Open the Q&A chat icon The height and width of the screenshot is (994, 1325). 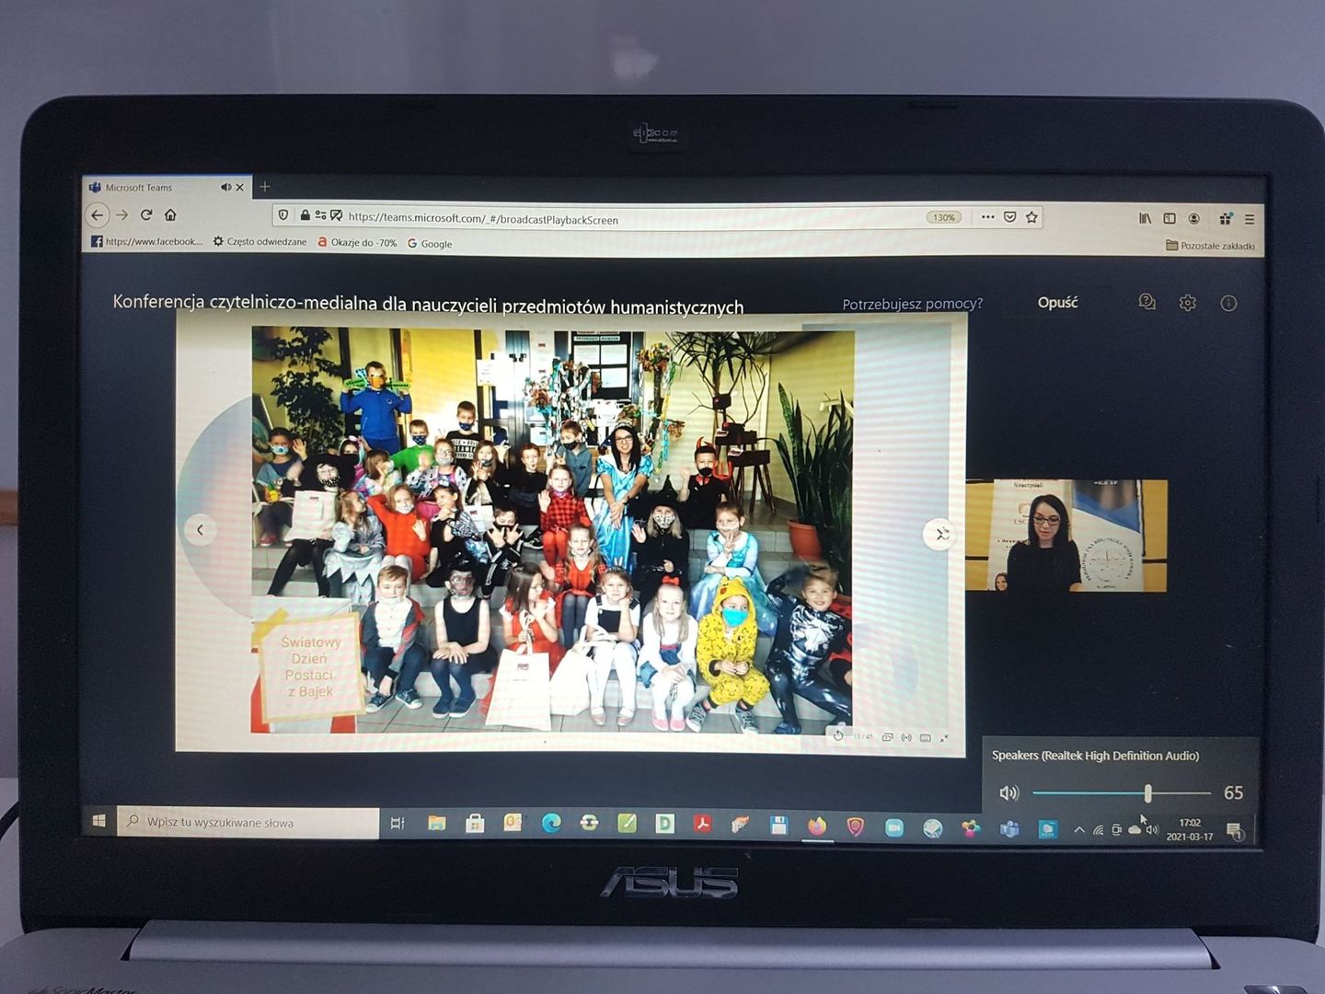pyautogui.click(x=1146, y=302)
